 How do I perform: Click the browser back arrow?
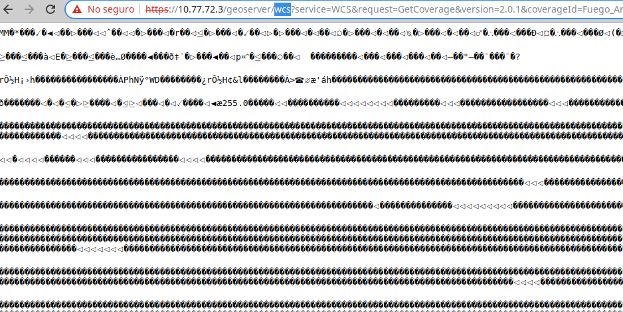click(9, 9)
